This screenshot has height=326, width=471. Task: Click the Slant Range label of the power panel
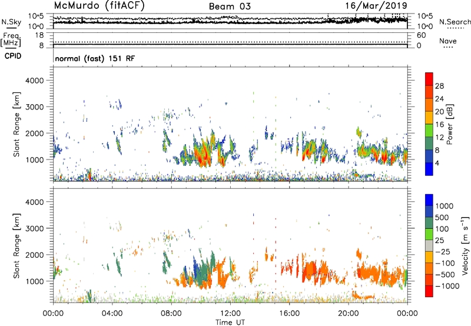click(x=16, y=124)
